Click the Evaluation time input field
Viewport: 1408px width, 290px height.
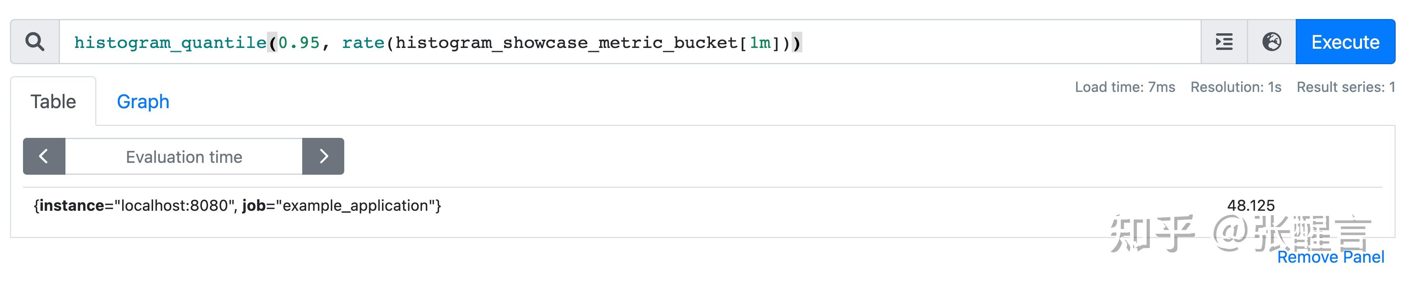click(x=184, y=157)
